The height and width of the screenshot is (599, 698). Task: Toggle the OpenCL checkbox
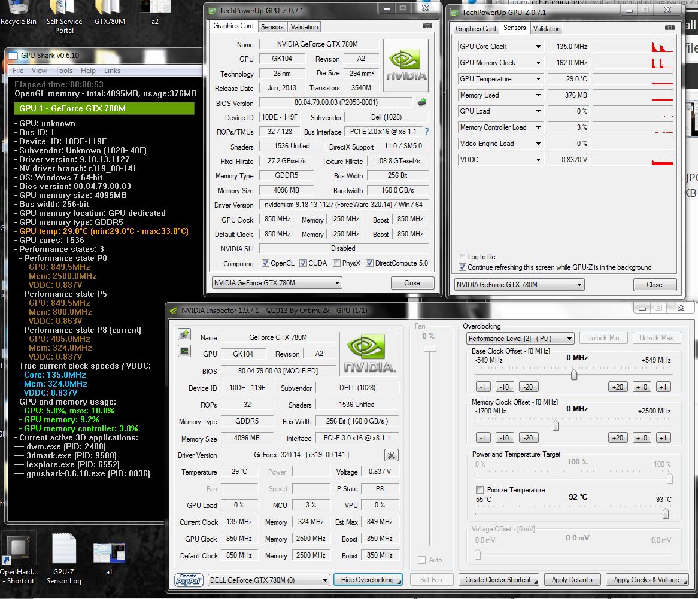point(265,263)
